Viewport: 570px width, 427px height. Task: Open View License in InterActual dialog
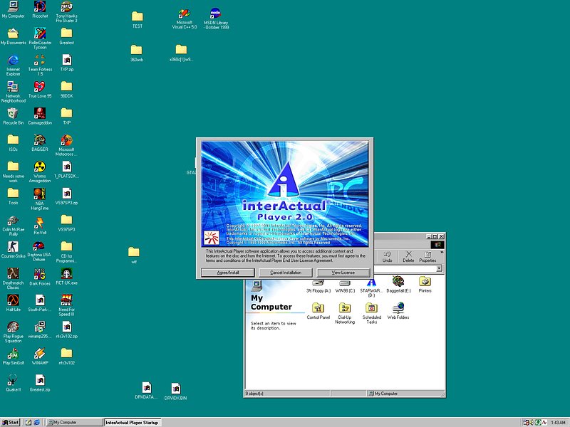tap(343, 273)
